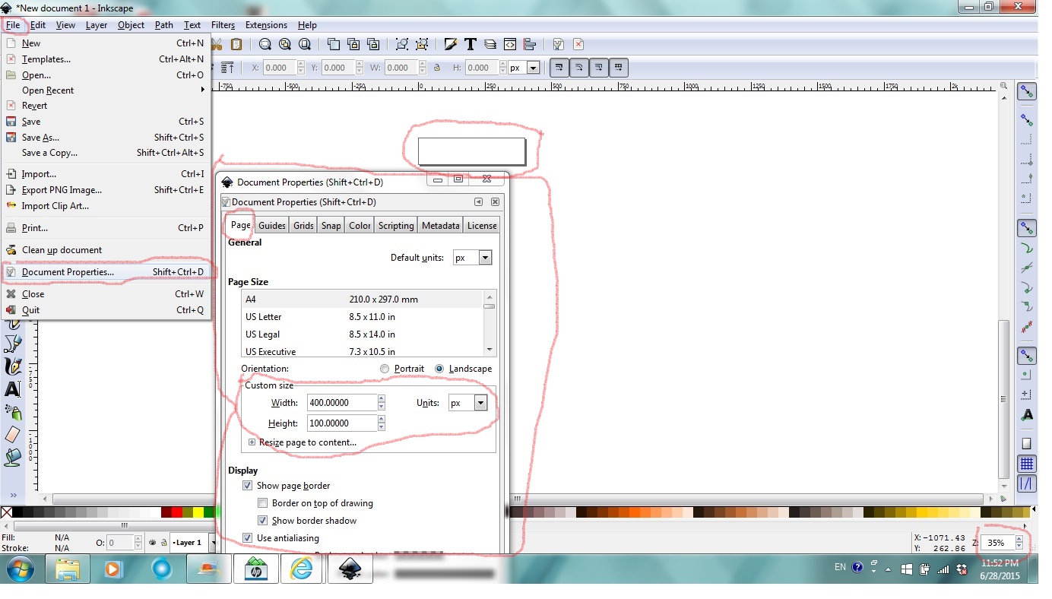Toggle move patterns with object button

click(619, 68)
